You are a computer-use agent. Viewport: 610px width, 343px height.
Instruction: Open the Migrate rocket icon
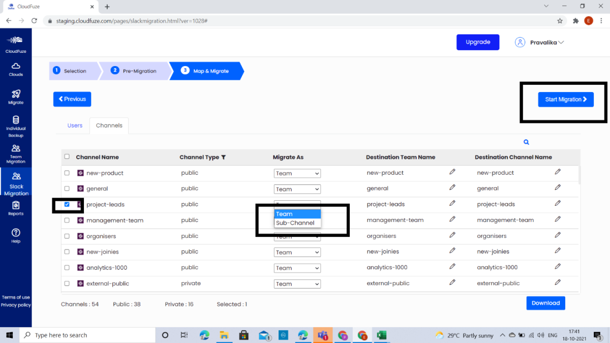(x=16, y=93)
